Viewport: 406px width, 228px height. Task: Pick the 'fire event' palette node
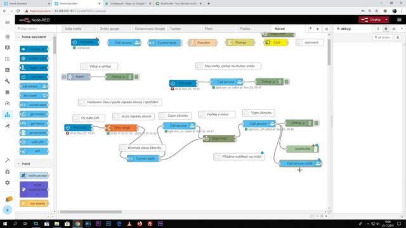pyautogui.click(x=34, y=96)
